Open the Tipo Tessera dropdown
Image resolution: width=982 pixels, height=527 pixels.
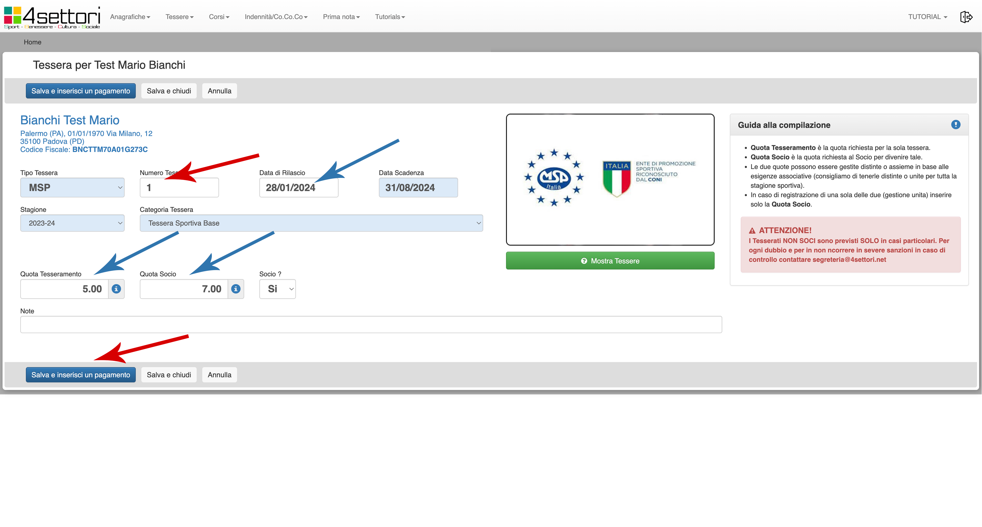pos(73,188)
